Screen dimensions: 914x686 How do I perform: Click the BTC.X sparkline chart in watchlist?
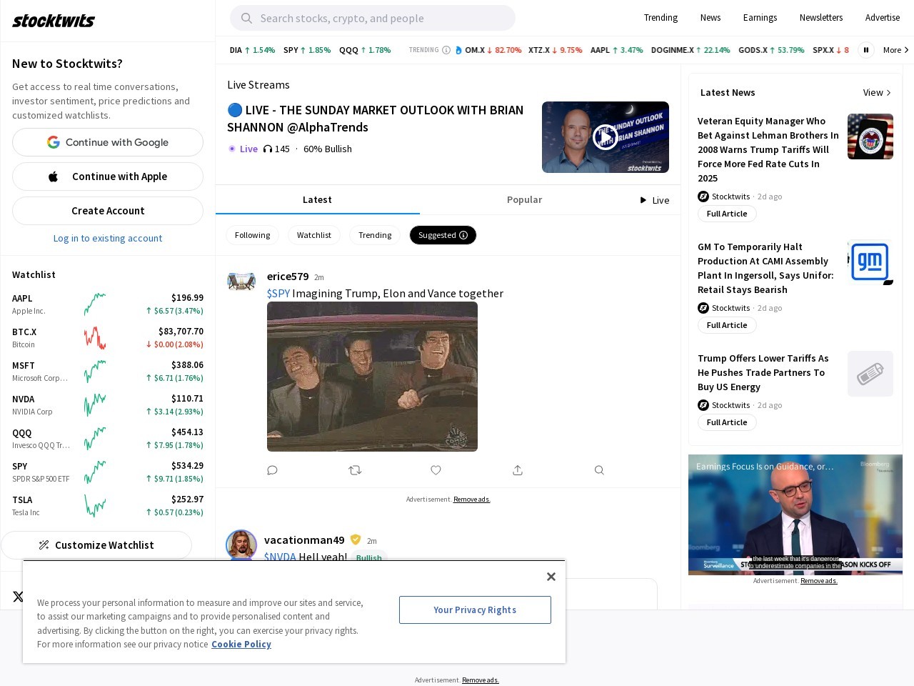click(94, 337)
